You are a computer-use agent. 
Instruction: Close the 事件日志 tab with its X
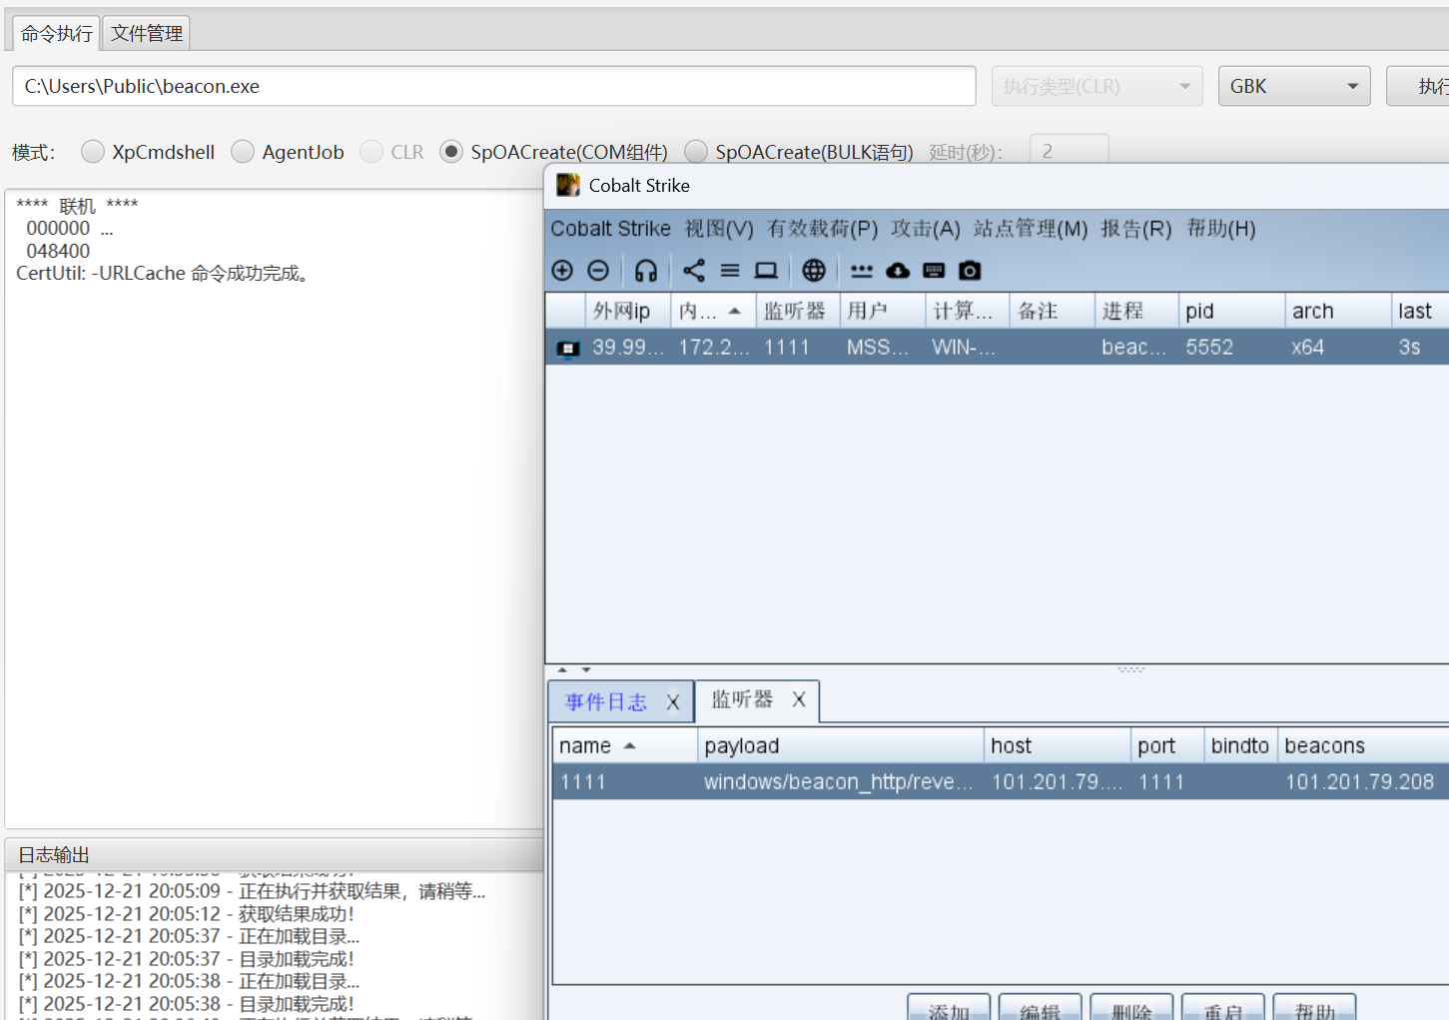point(673,702)
